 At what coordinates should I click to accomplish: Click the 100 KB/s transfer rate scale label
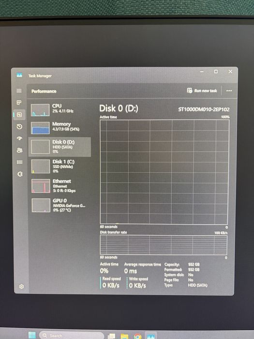tap(221, 232)
